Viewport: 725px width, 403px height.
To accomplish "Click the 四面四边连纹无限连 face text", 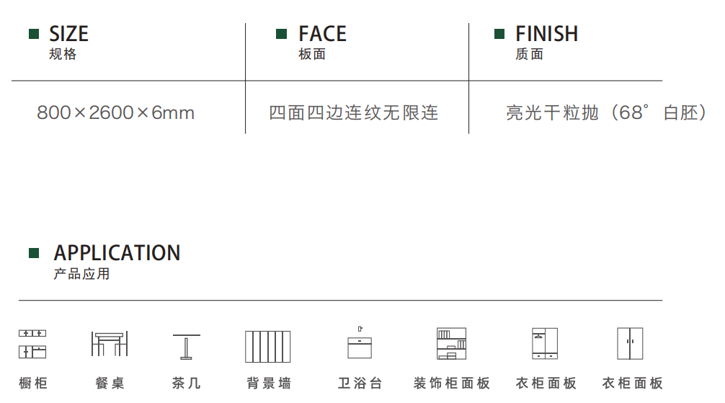I will (353, 112).
